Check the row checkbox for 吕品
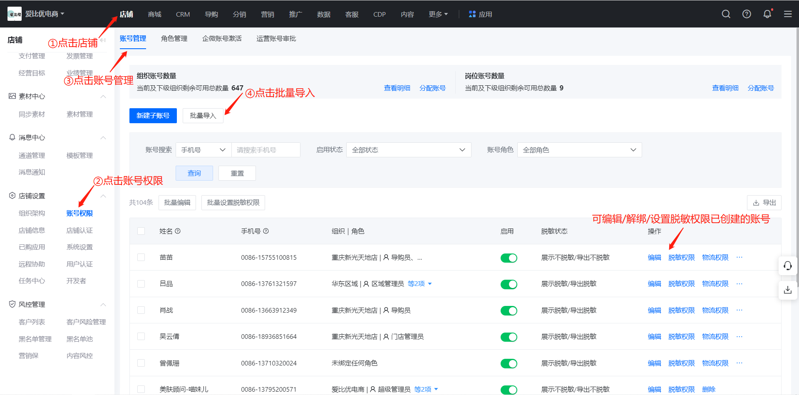Image resolution: width=799 pixels, height=395 pixels. (141, 283)
